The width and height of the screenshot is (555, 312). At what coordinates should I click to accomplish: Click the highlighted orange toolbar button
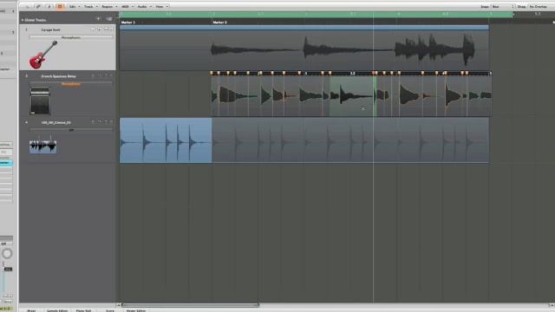(60, 6)
